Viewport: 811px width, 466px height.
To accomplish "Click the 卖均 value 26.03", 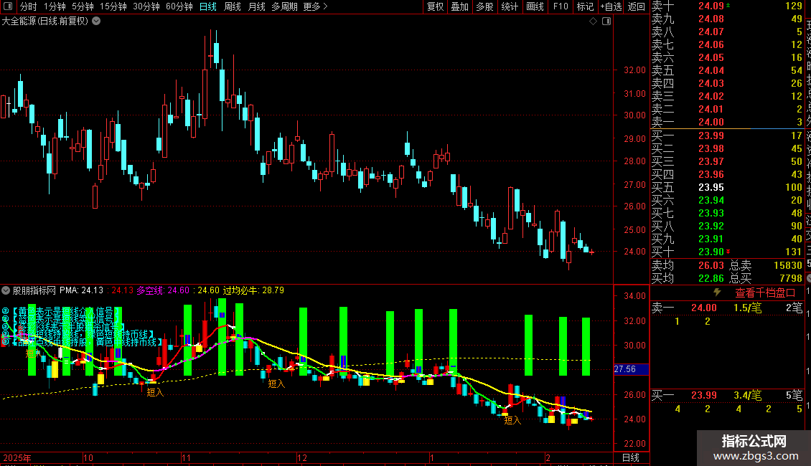I will [711, 265].
